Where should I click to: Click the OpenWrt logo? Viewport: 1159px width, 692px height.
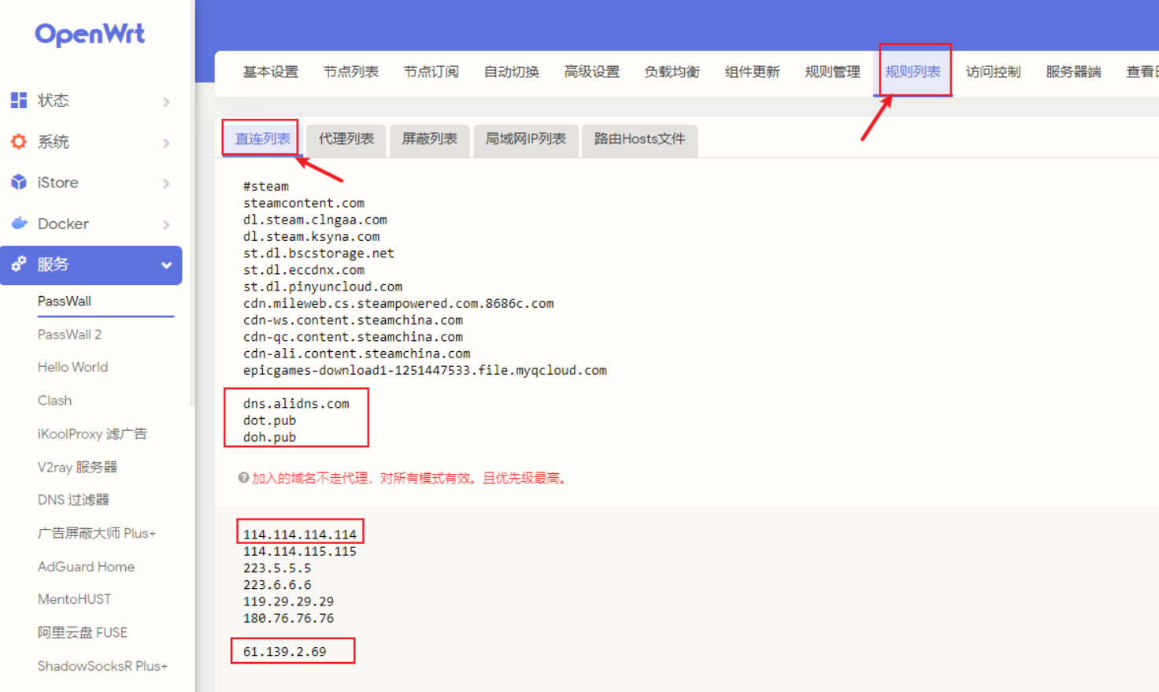(x=90, y=34)
